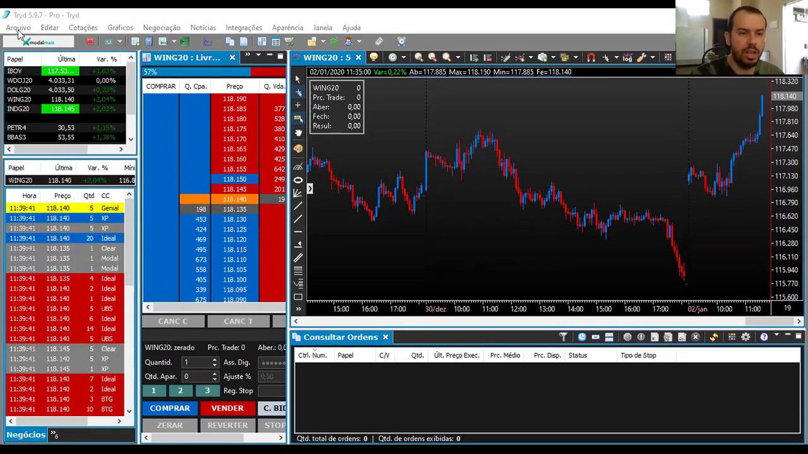
Task: Click the line chart icon in main toolbar
Action: [x=208, y=42]
